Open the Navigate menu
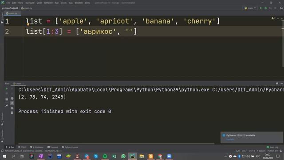This screenshot has width=284, height=160. [x=30, y=3]
